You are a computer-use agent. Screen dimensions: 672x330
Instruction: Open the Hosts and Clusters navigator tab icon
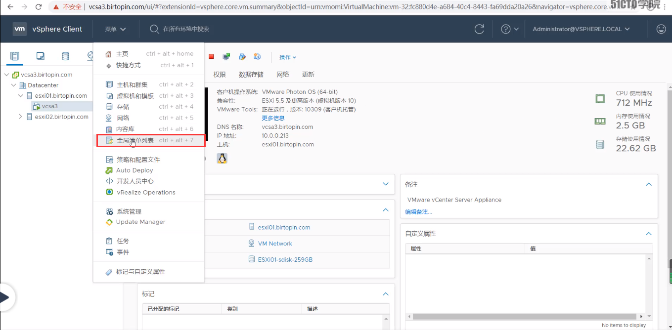[15, 56]
